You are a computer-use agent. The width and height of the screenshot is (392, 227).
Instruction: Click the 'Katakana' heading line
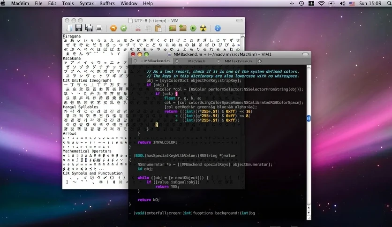tap(72, 58)
